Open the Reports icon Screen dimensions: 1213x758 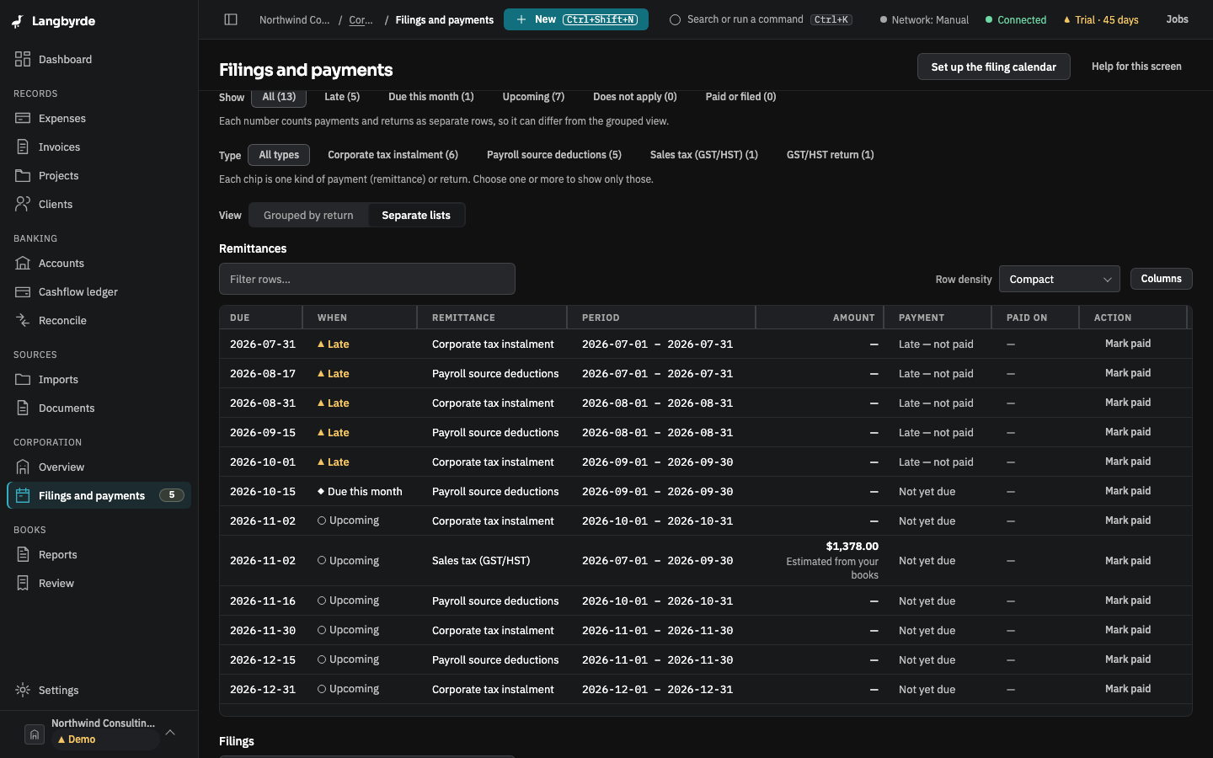pos(23,554)
